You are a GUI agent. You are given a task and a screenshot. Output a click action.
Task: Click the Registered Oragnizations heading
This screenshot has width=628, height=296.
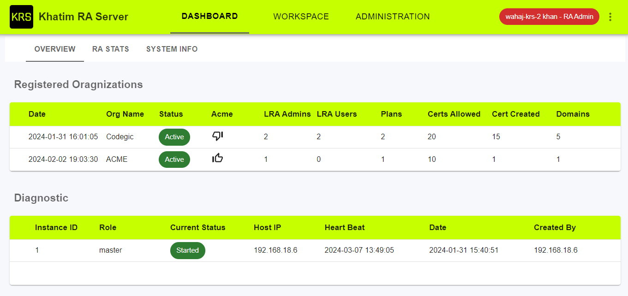[78, 85]
